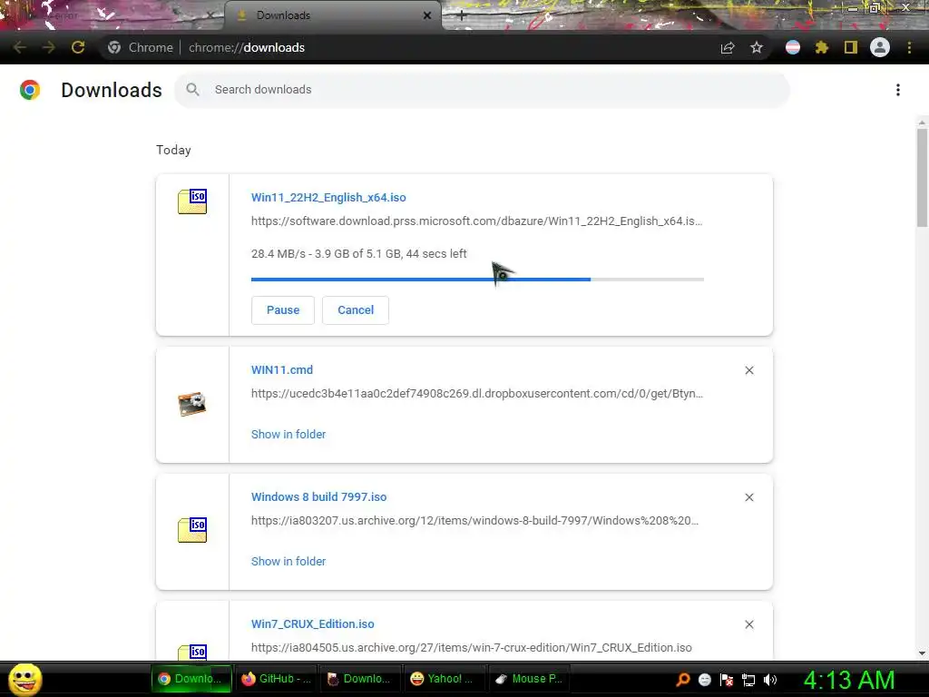
Task: Pause the Win11 ISO download
Action: coord(283,310)
